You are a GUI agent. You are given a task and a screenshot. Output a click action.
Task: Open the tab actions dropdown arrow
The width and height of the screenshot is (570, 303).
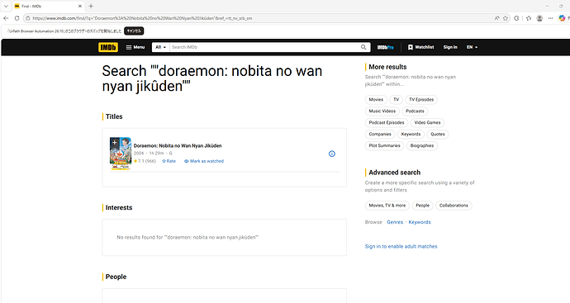point(6,6)
